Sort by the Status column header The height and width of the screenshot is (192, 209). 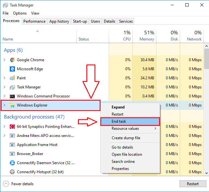pyautogui.click(x=92, y=36)
